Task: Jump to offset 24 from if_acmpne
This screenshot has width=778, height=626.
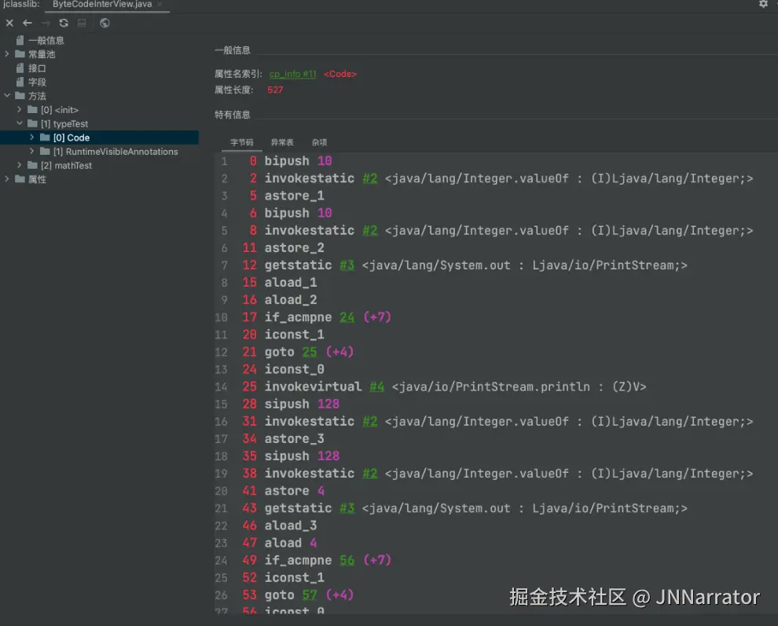Action: point(347,317)
